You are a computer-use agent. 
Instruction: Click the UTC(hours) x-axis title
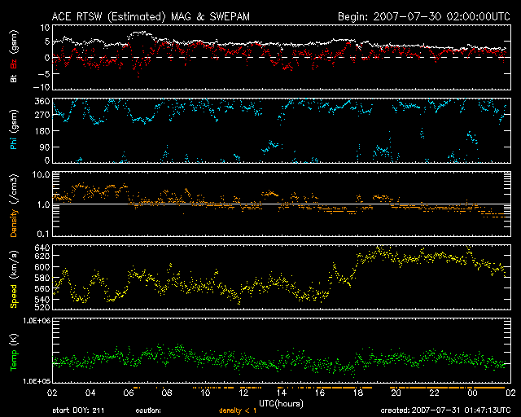click(282, 402)
